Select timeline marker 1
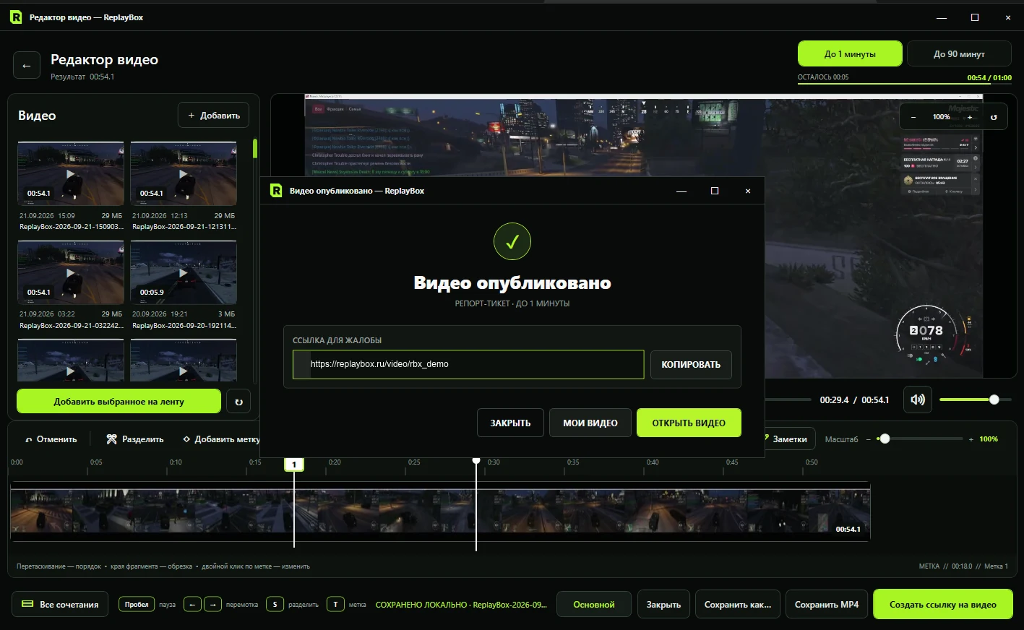Image resolution: width=1024 pixels, height=630 pixels. [x=294, y=465]
